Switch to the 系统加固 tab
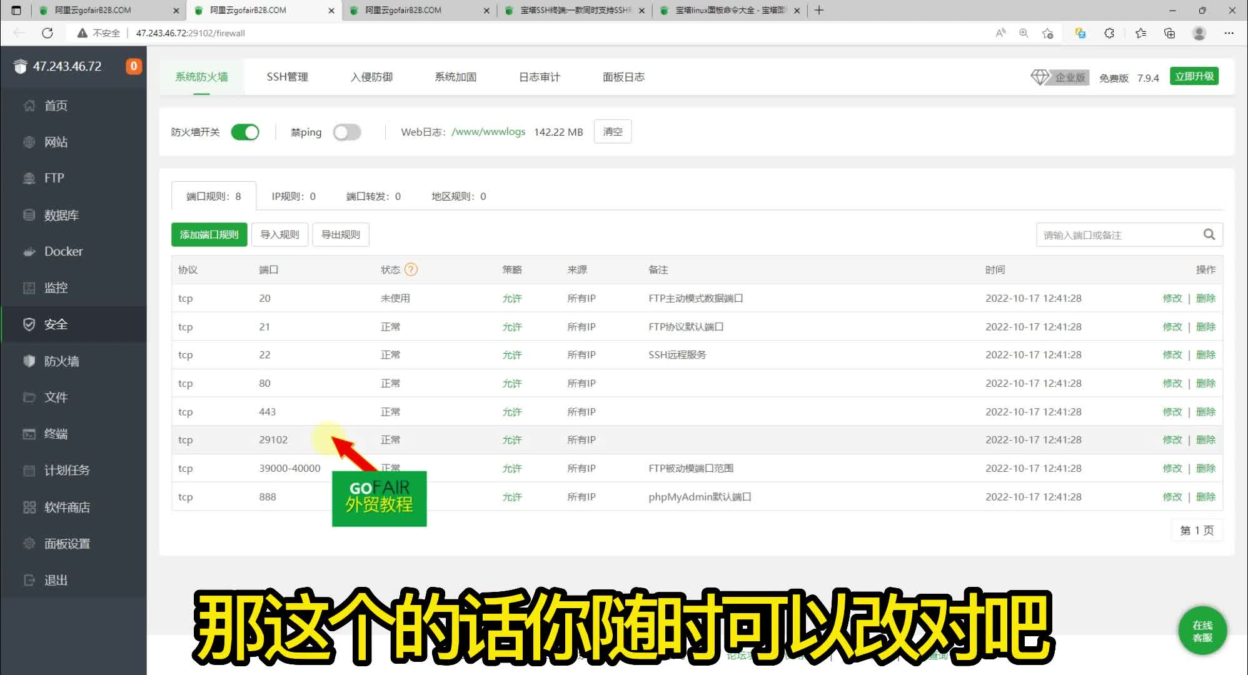The width and height of the screenshot is (1248, 675). pyautogui.click(x=456, y=77)
